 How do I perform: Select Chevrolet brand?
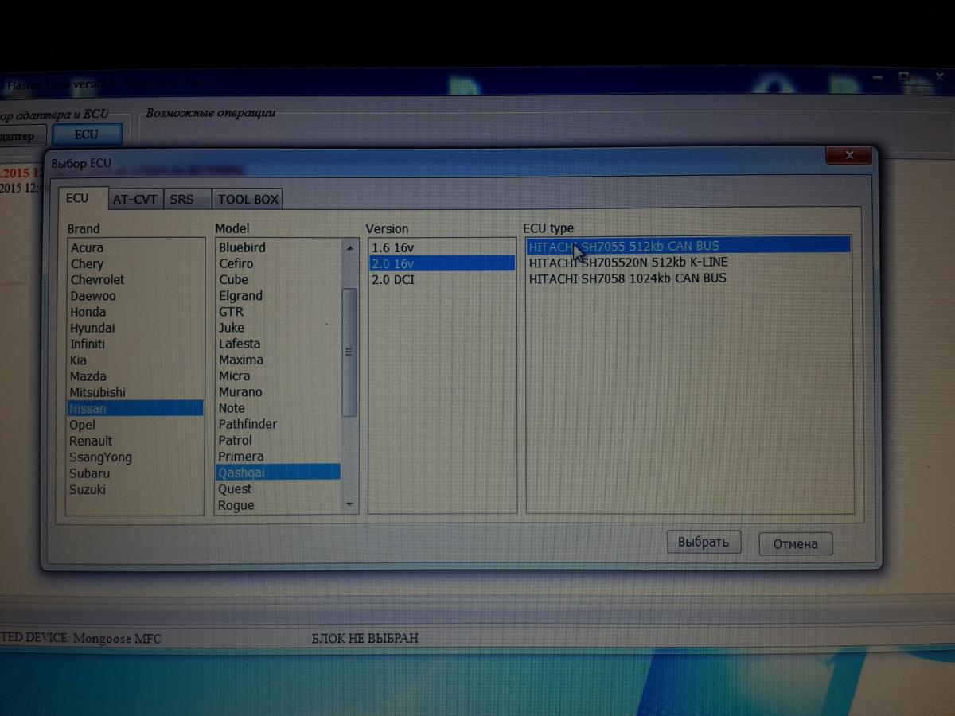point(134,279)
